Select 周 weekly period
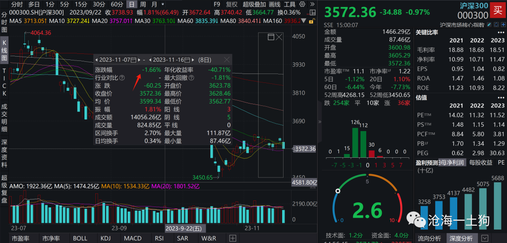The height and width of the screenshot is (243, 507). tap(143, 4)
